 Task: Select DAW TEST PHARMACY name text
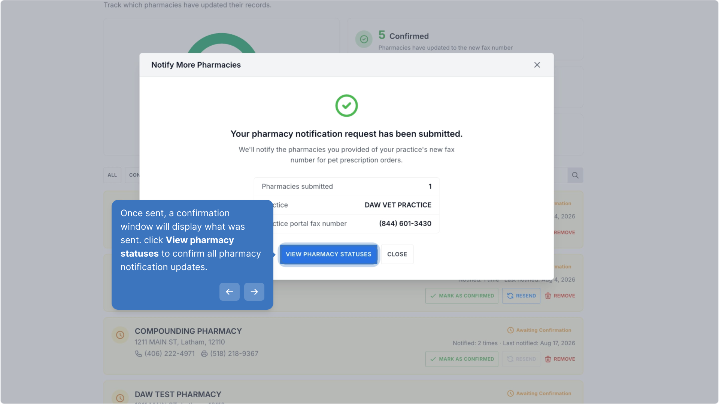[178, 395]
